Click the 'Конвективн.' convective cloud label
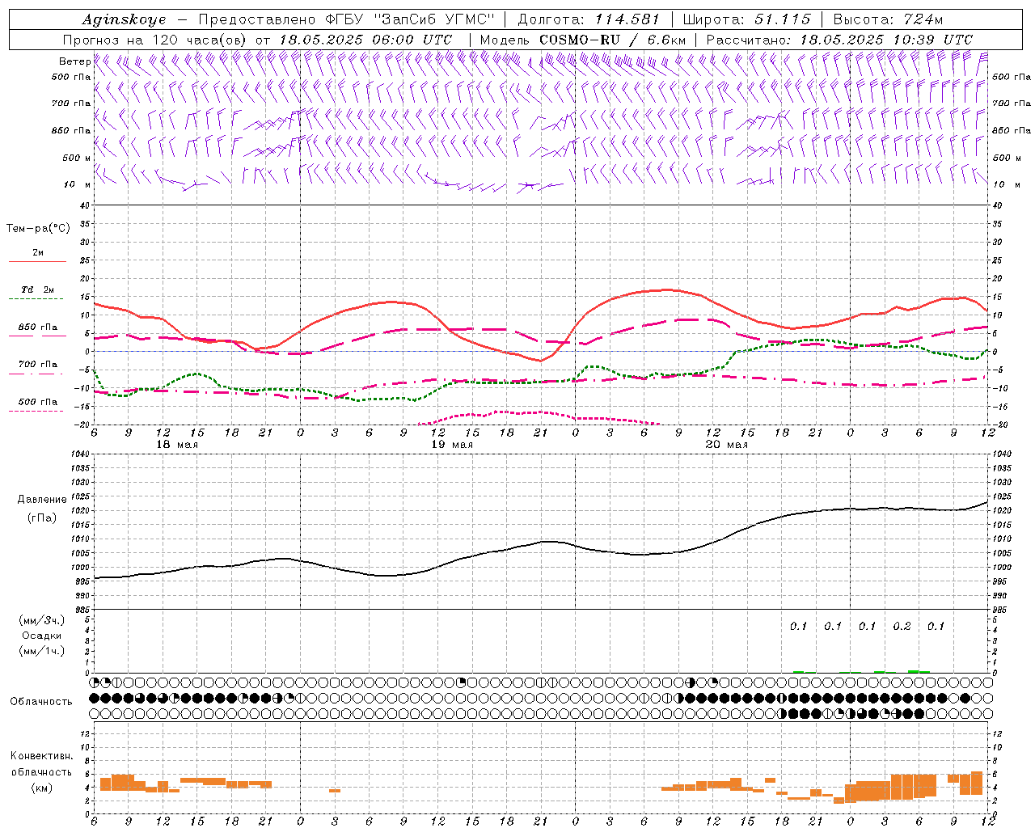The image size is (1035, 828). [42, 756]
